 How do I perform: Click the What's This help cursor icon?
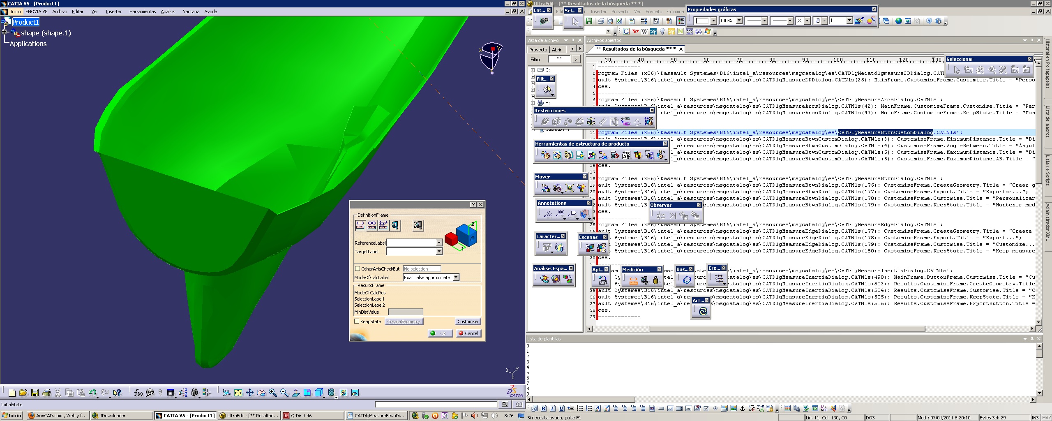click(117, 393)
